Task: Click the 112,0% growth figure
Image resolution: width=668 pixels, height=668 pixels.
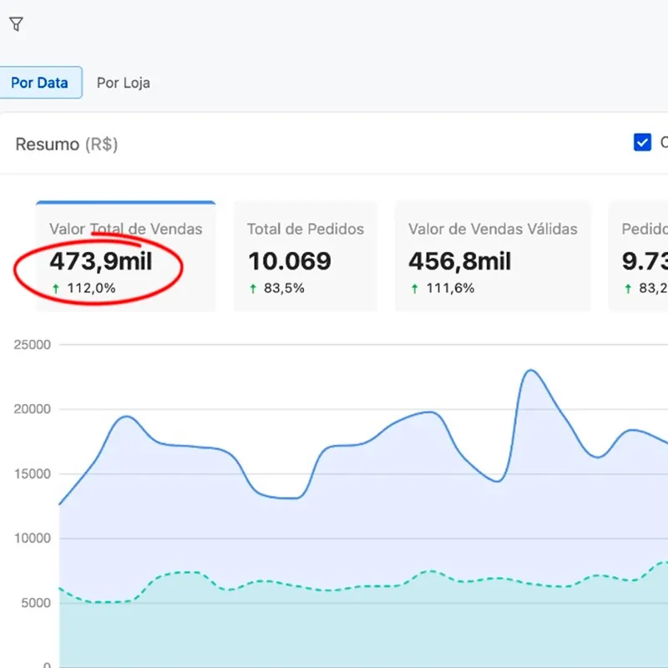Action: click(91, 288)
